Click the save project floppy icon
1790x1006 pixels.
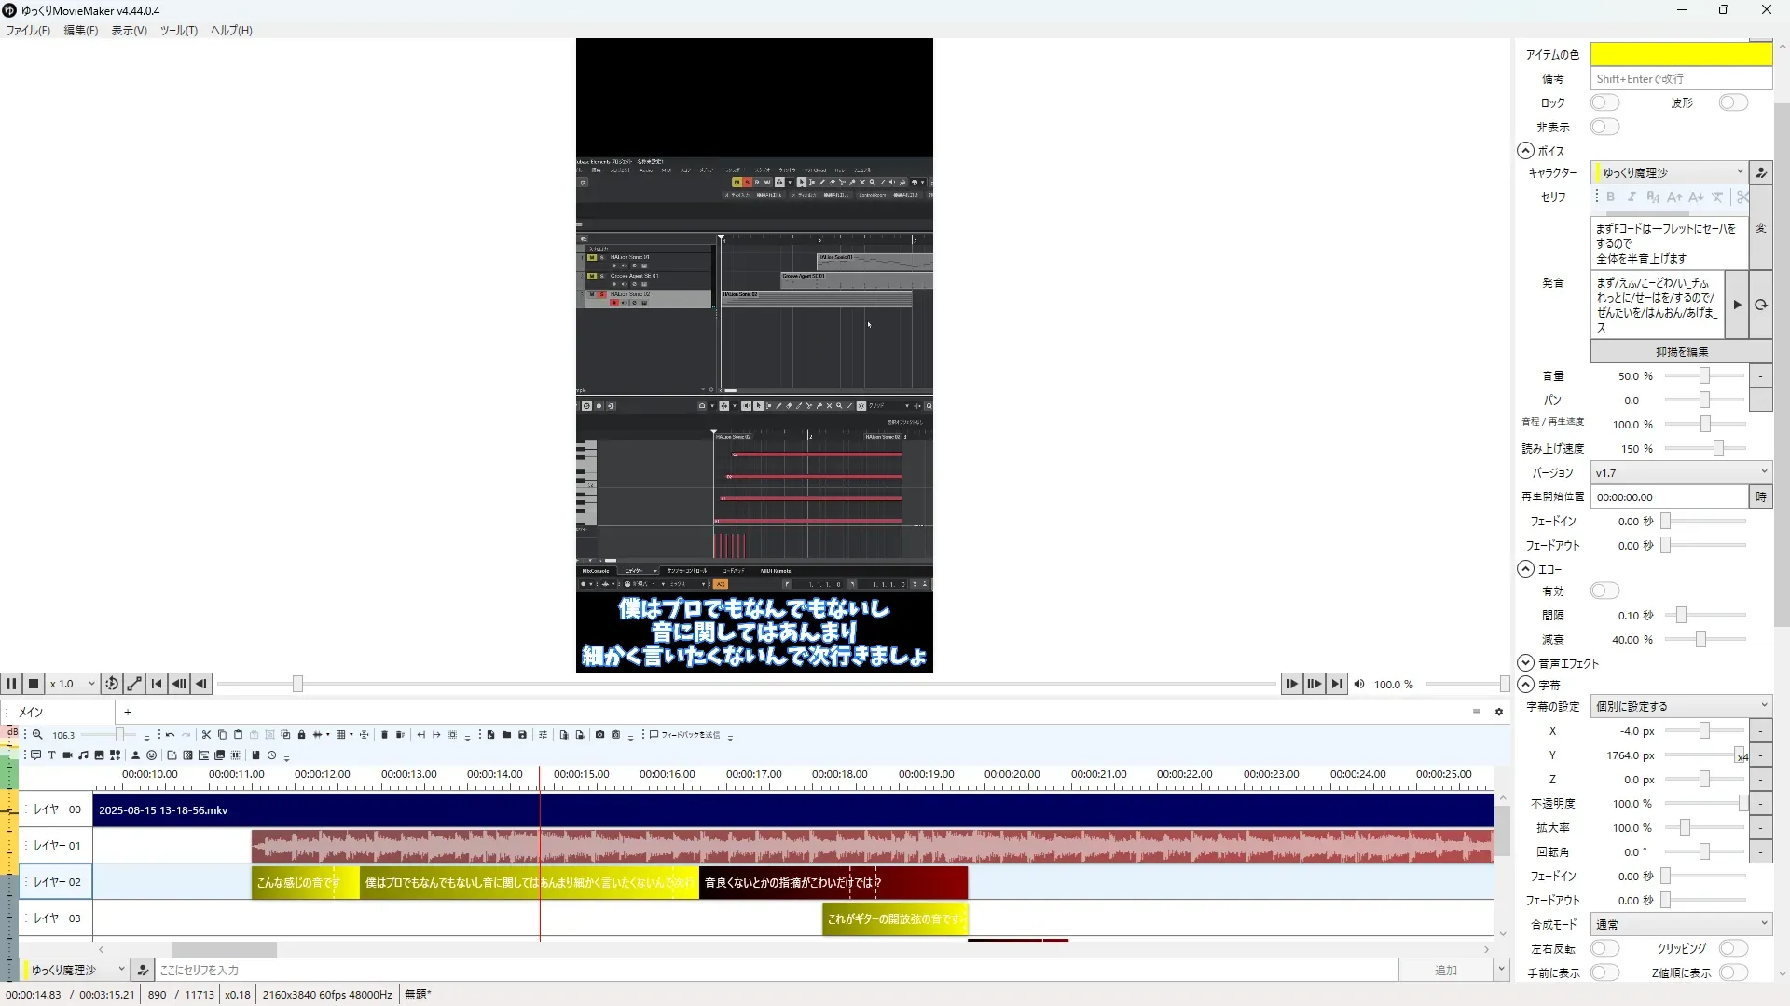(x=522, y=735)
